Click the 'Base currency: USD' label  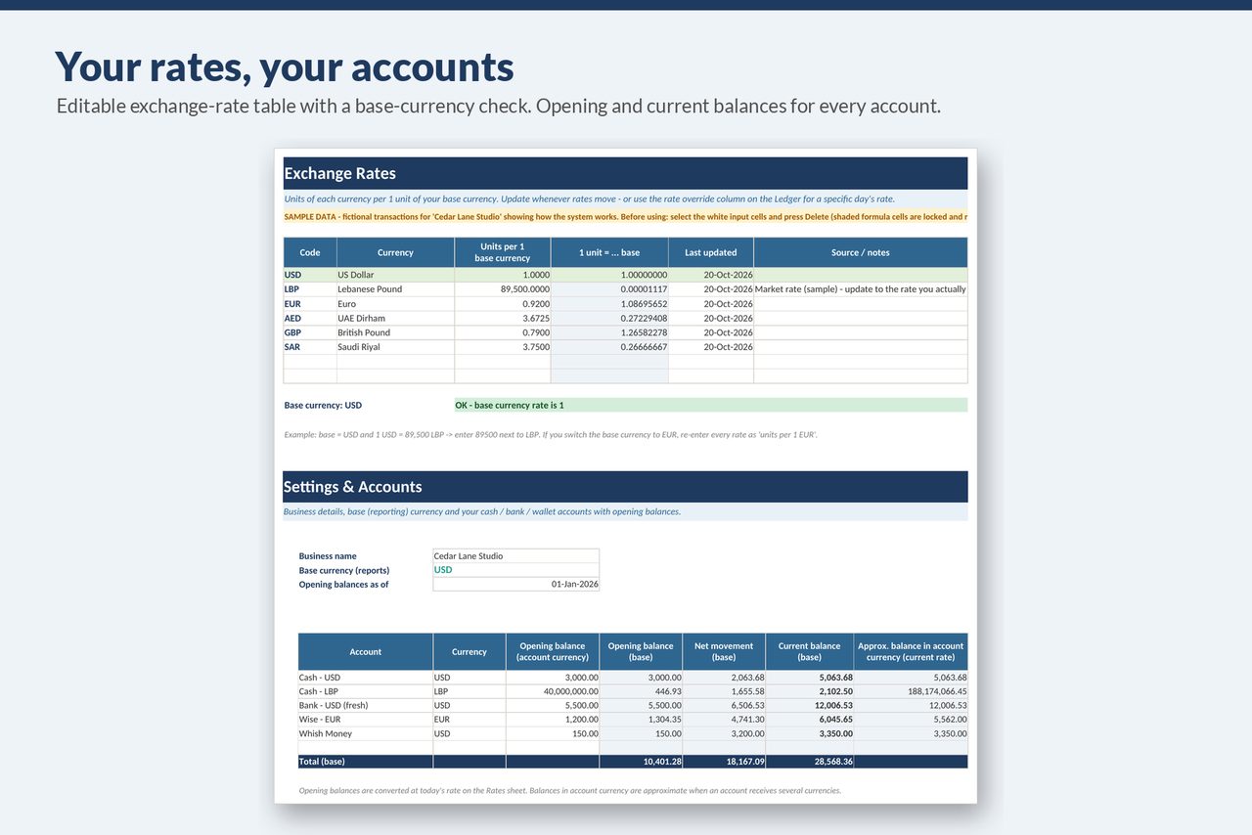point(323,405)
